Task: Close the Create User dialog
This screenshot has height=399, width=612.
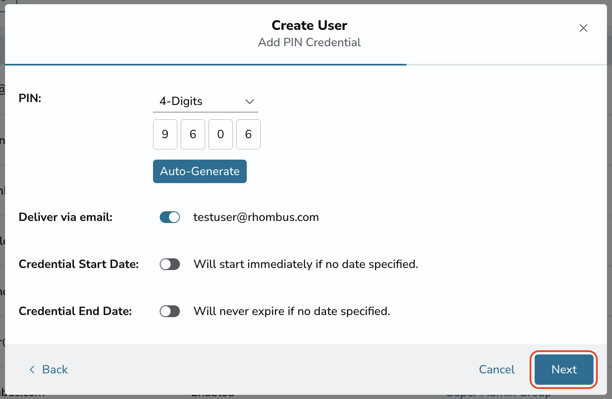Action: pos(583,28)
